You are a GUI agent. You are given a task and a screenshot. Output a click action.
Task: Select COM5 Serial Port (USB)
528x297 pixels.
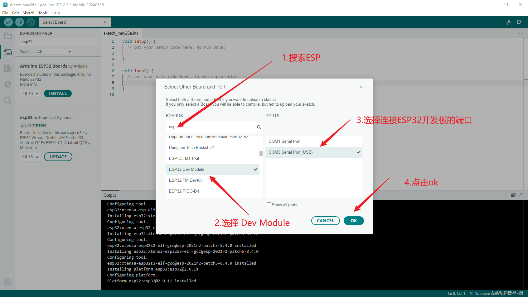coord(314,152)
